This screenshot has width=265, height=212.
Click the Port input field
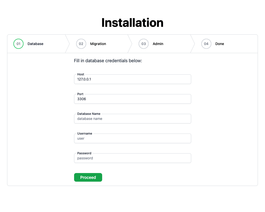[x=132, y=99]
